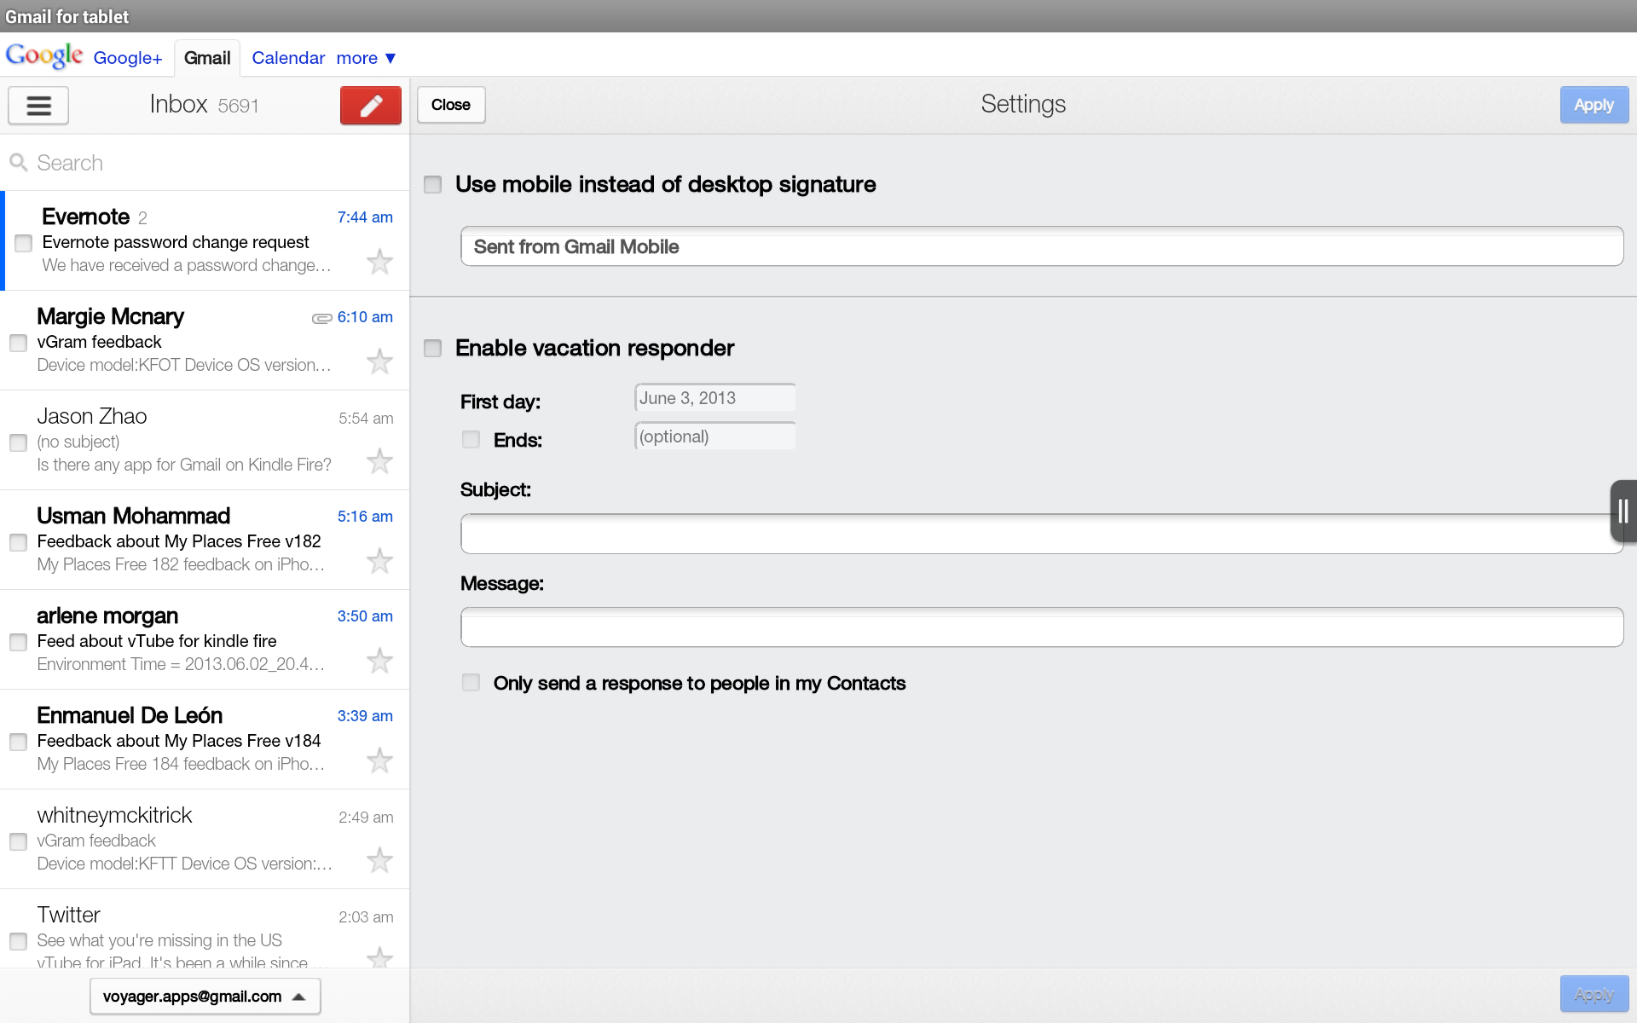Star Usman Mohammad's feedback email

[x=379, y=561]
